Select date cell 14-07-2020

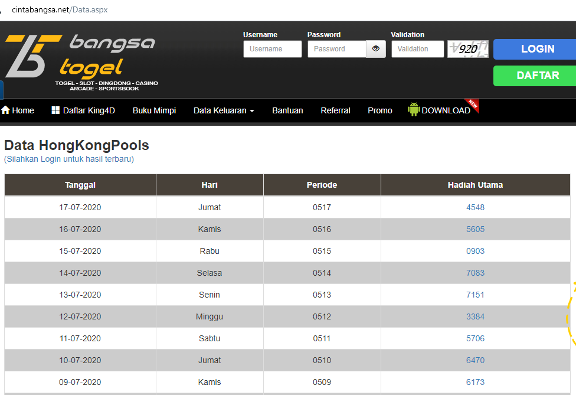click(80, 273)
